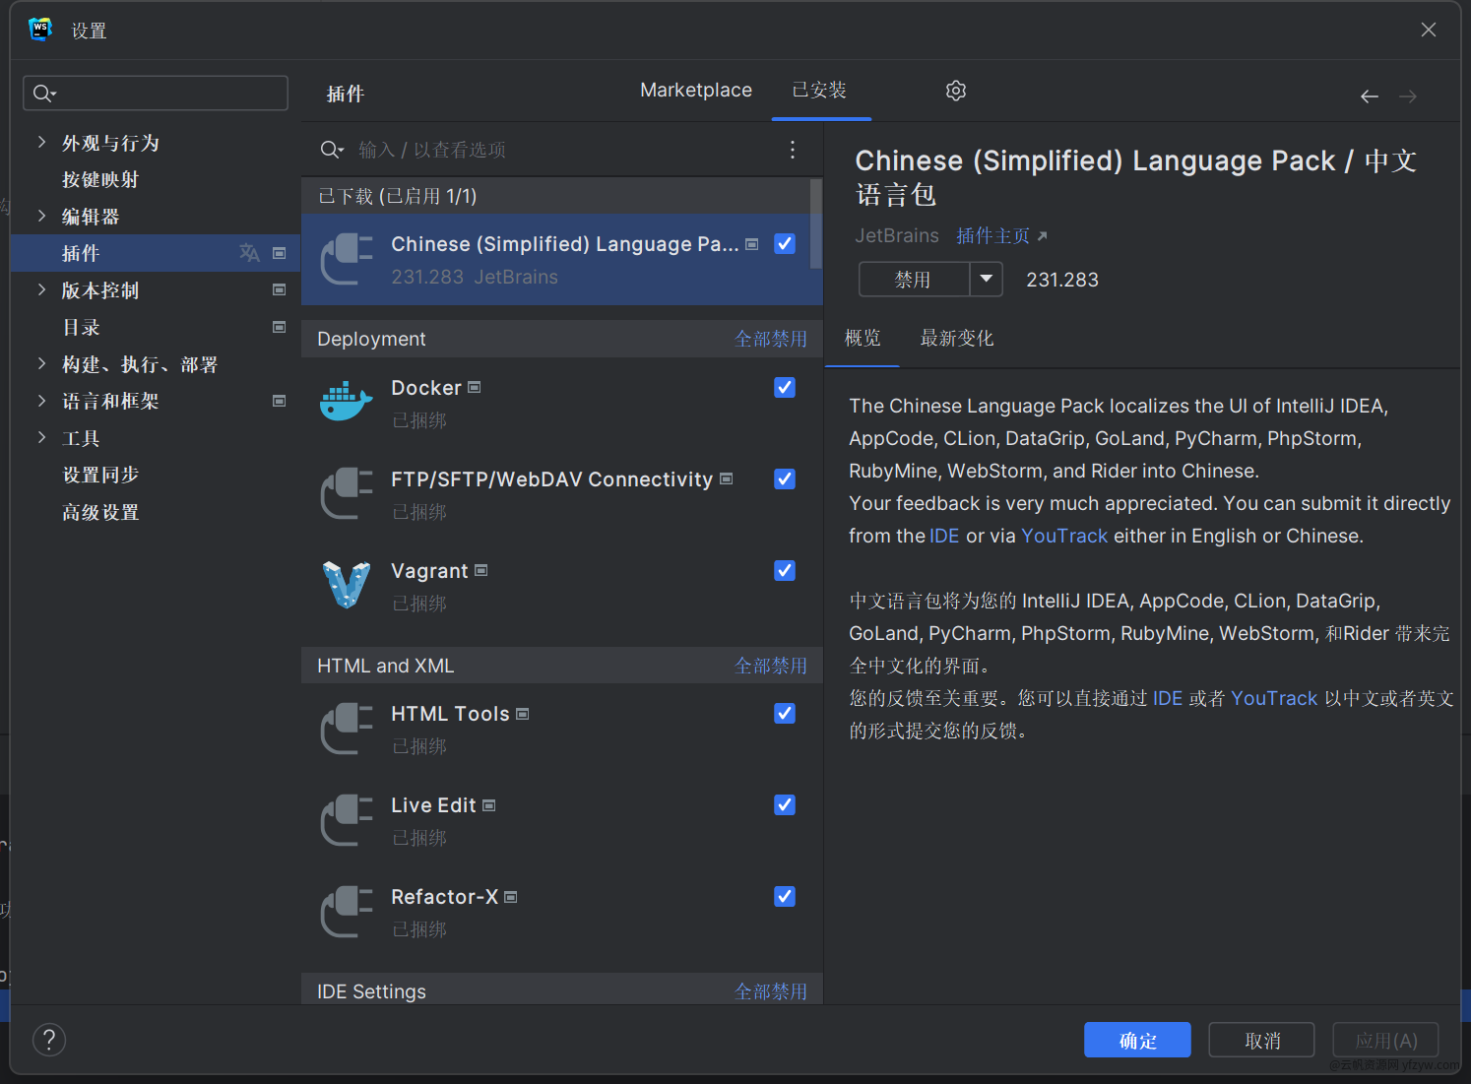Toggle the Live Edit plugin checkbox
This screenshot has width=1471, height=1084.
point(785,804)
